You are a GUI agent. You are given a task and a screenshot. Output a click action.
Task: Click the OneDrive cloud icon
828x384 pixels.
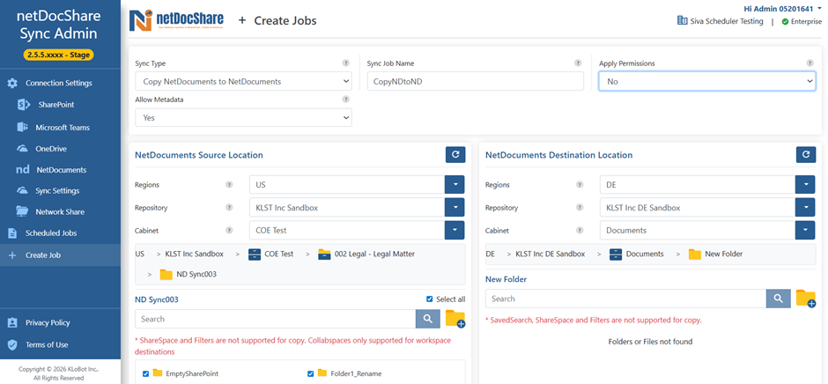(22, 149)
